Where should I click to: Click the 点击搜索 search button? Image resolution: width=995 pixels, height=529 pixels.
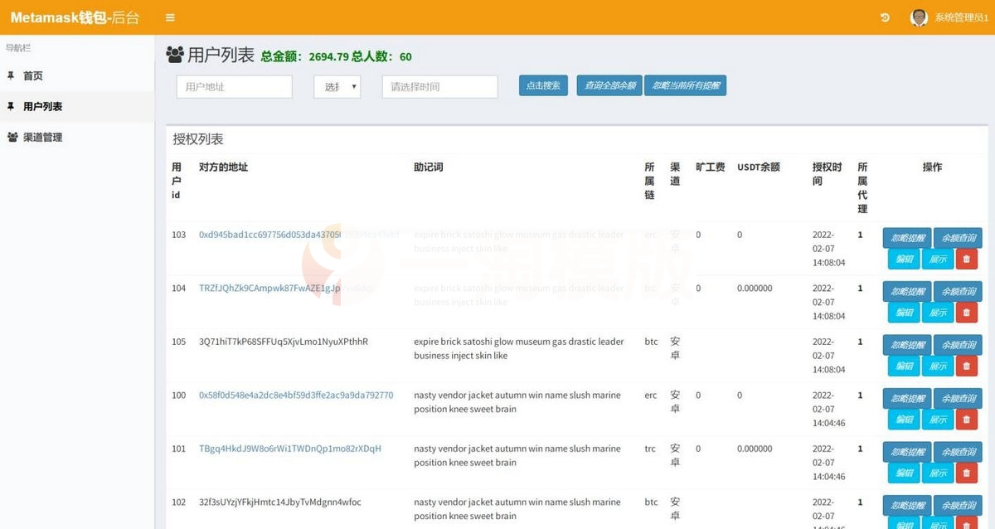(543, 85)
